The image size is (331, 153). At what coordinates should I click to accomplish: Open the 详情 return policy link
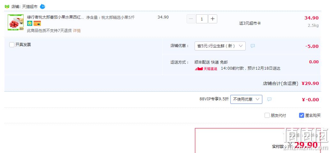pos(77,31)
